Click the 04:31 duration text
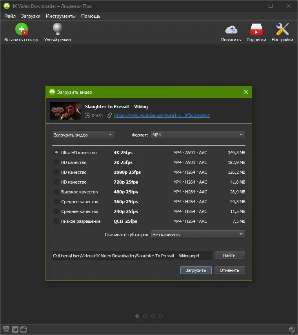Image resolution: width=298 pixels, height=335 pixels. pyautogui.click(x=97, y=116)
